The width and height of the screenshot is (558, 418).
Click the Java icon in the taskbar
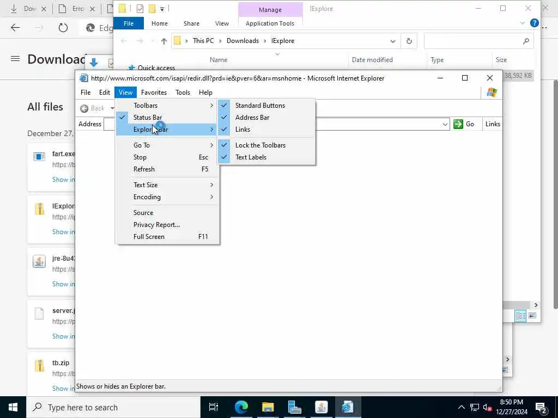coord(321,407)
